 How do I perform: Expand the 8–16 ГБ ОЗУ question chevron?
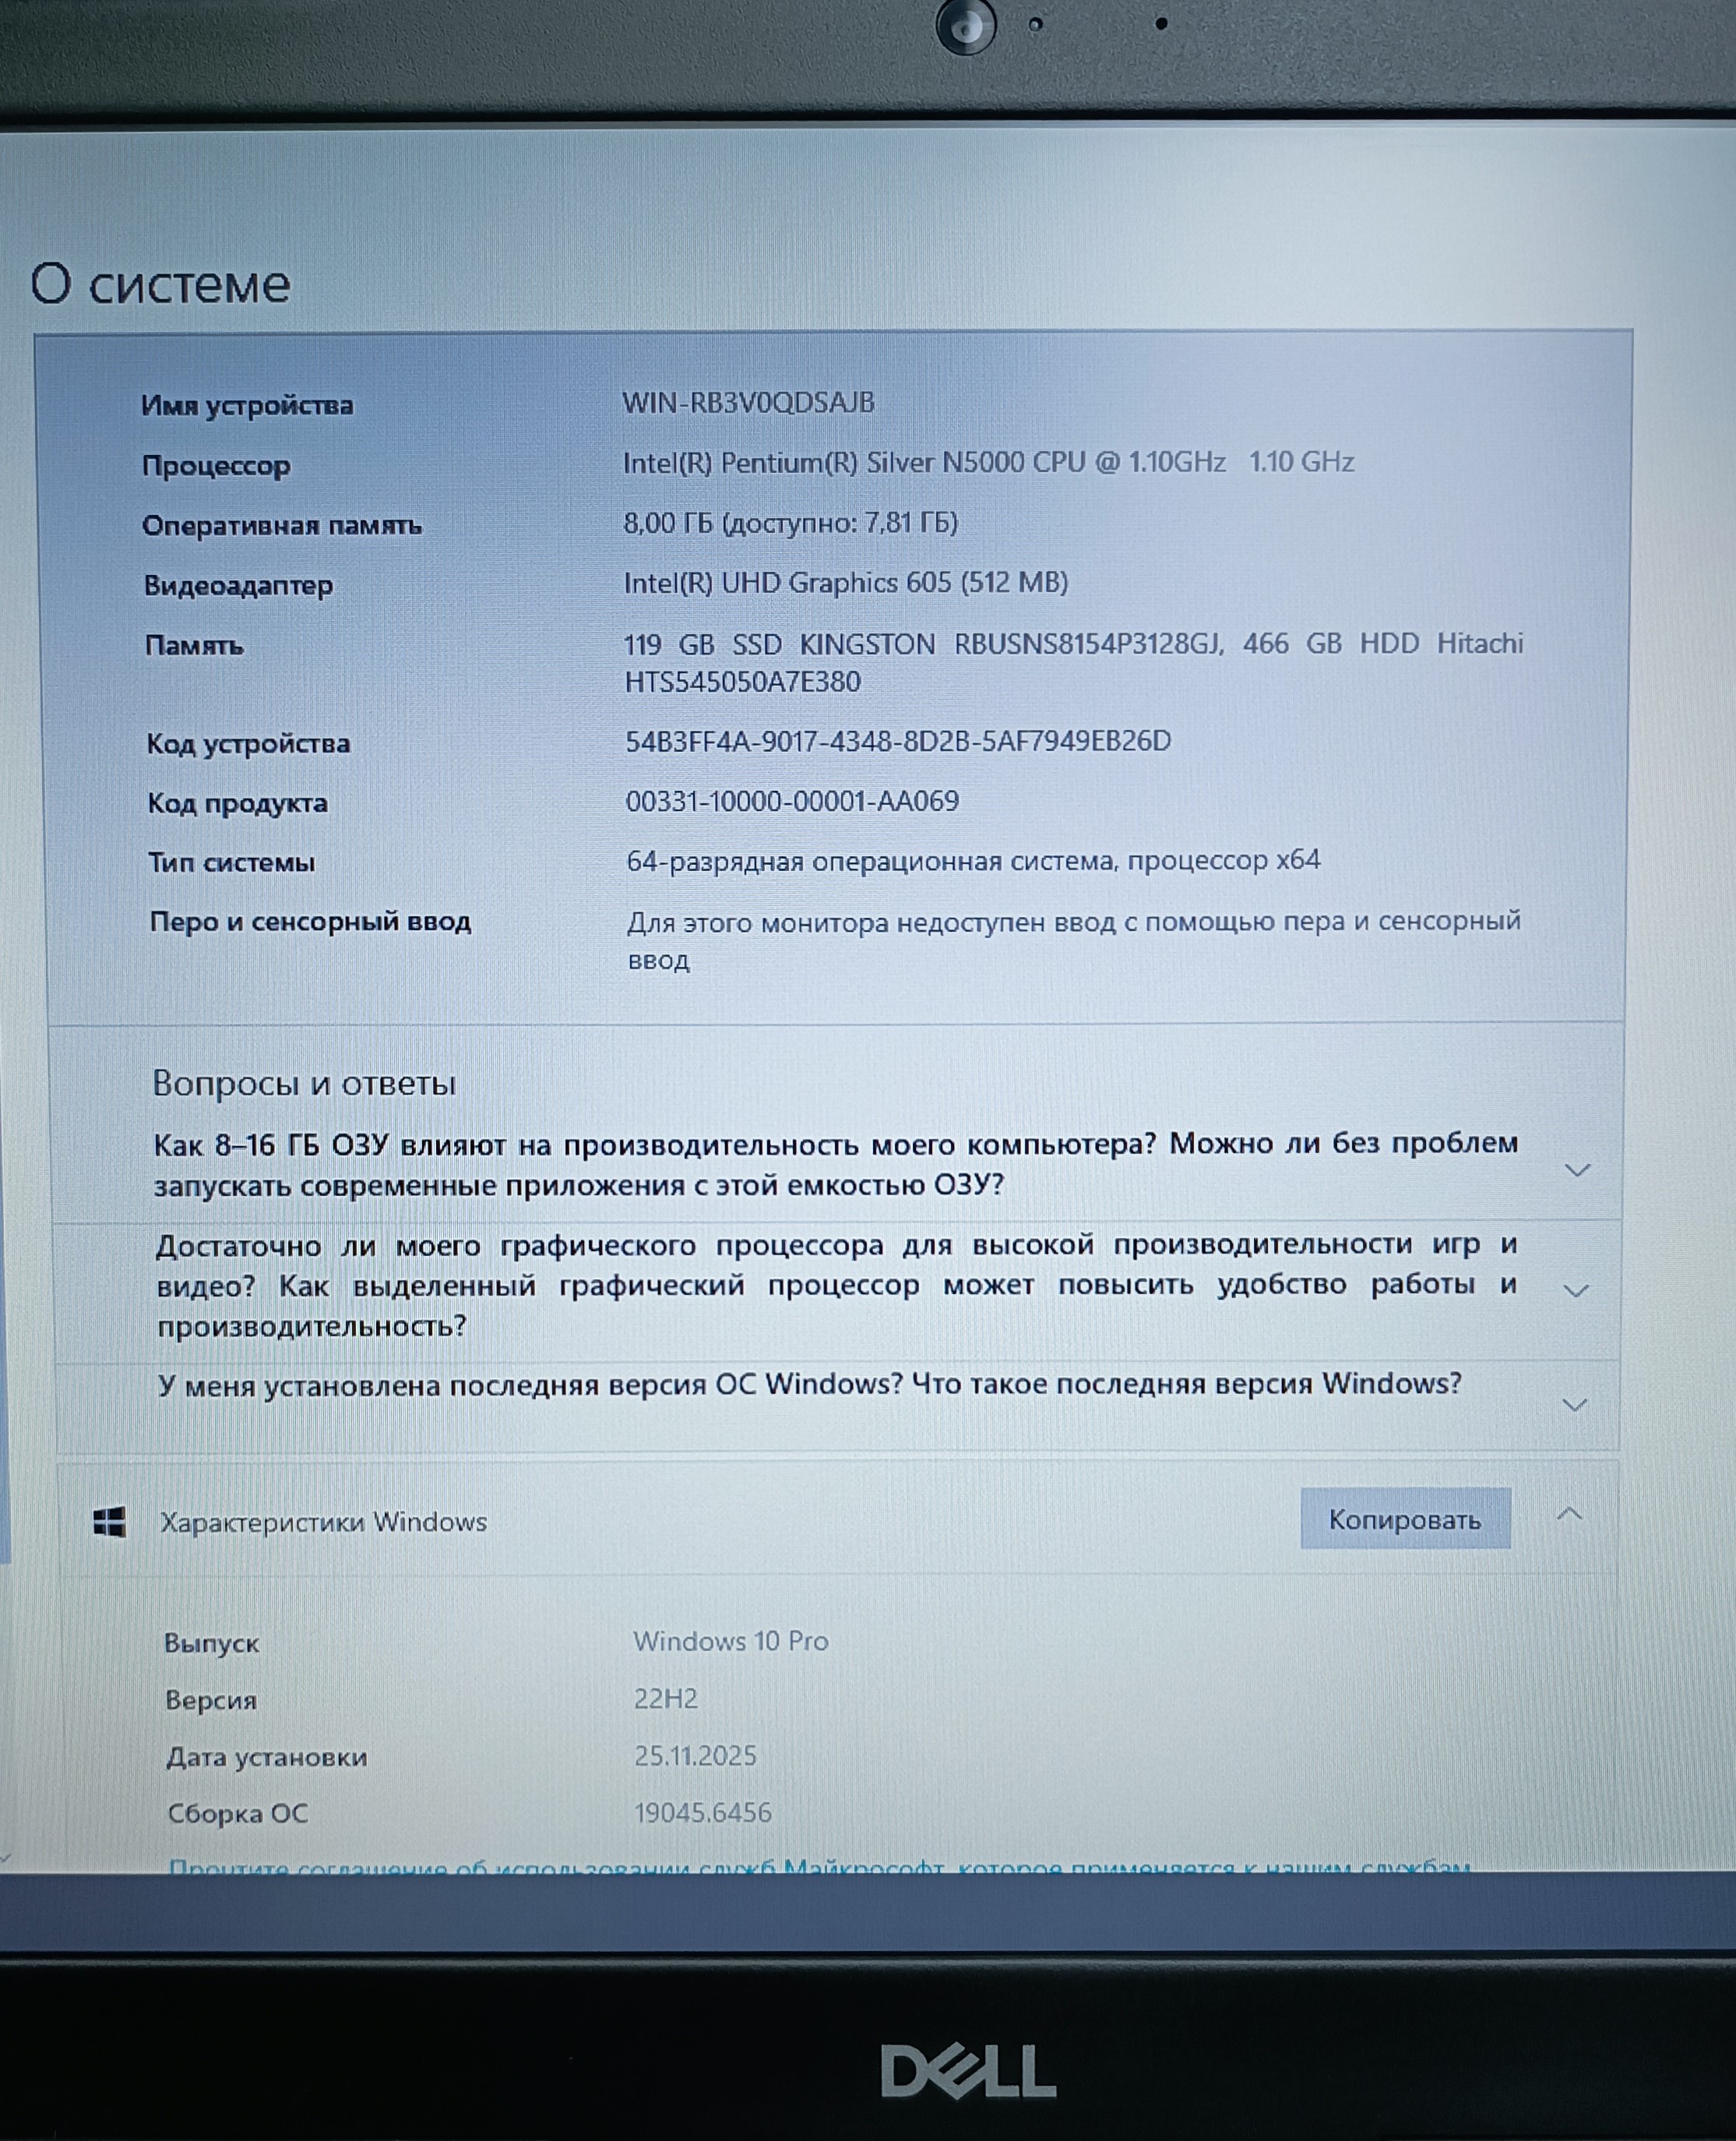(x=1577, y=1169)
